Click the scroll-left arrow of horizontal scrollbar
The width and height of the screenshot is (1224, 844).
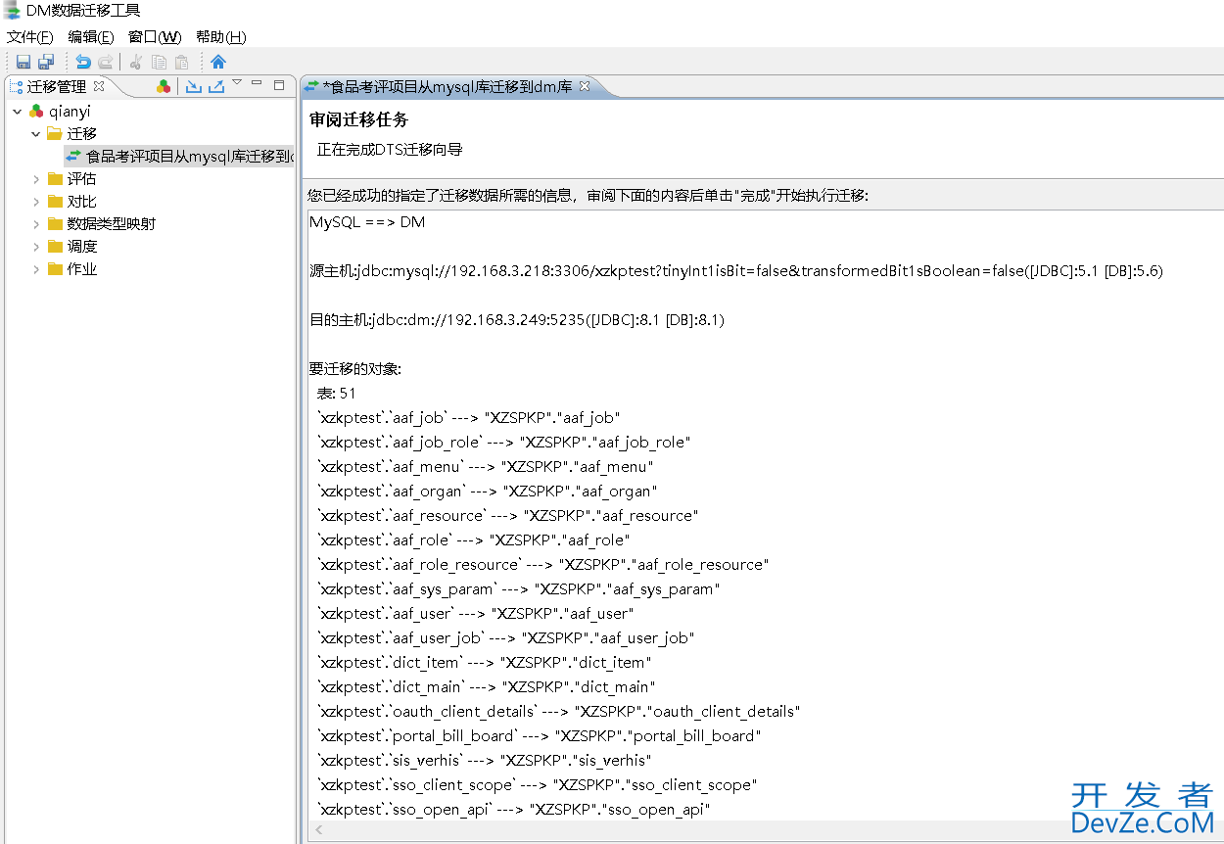318,830
